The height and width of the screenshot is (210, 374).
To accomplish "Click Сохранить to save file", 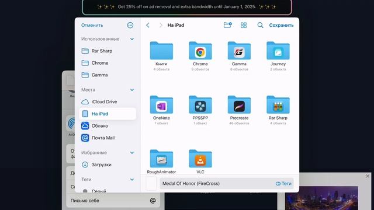I will (281, 25).
